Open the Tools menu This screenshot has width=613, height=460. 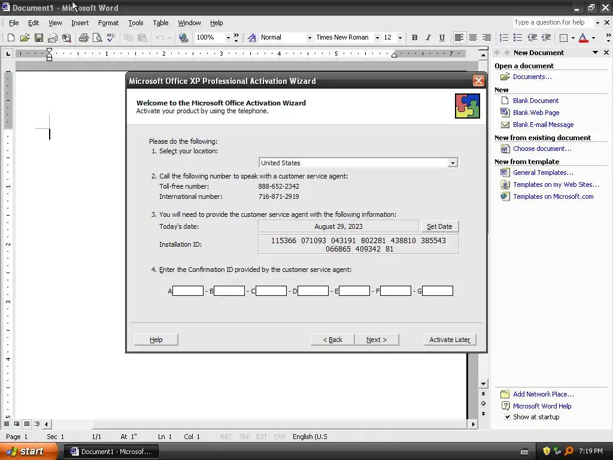tap(136, 23)
